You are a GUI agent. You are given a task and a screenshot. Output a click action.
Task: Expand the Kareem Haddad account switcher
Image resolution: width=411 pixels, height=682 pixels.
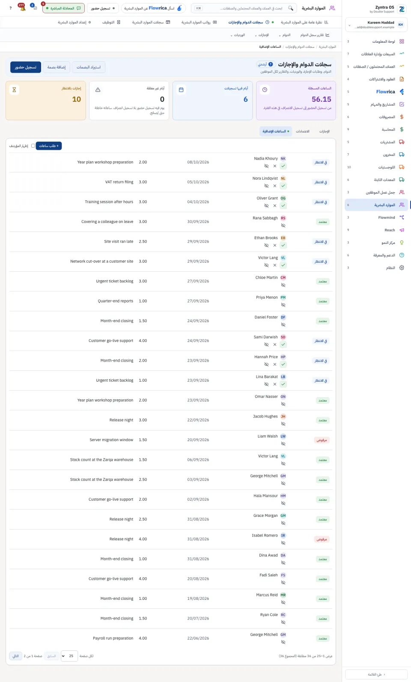[x=376, y=25]
